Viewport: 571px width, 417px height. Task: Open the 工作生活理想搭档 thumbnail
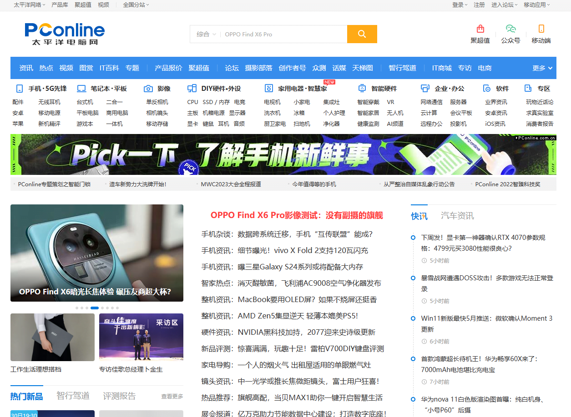tap(52, 337)
